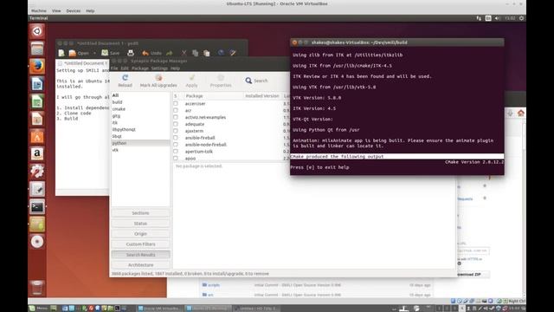
Task: Switch to the Terminal dock icon
Action: [x=37, y=206]
